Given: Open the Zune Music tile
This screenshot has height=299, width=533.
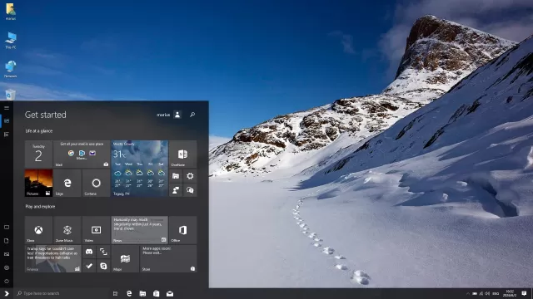Looking at the screenshot, I should [67, 230].
